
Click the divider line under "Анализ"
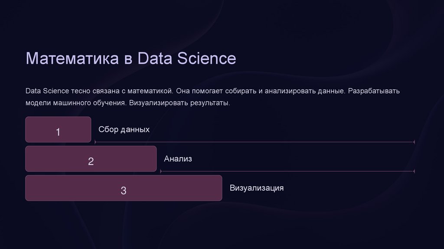pos(287,171)
